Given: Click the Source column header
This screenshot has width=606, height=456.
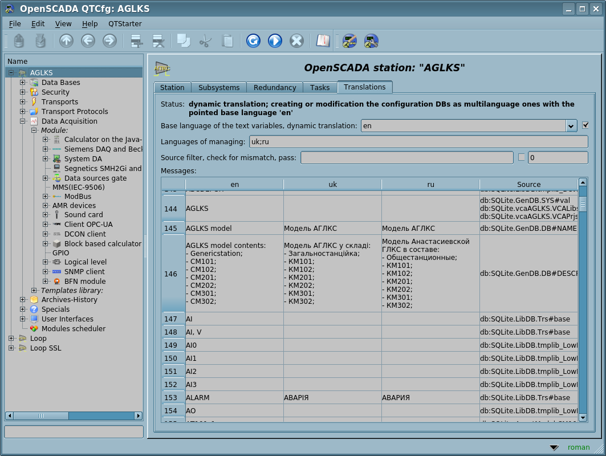Looking at the screenshot, I should 528,184.
